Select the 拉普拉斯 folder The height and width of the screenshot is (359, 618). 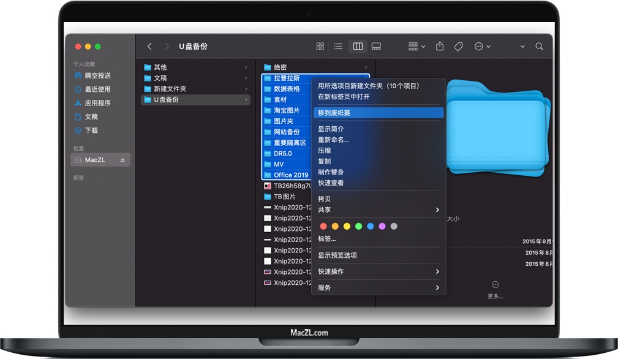tap(287, 78)
